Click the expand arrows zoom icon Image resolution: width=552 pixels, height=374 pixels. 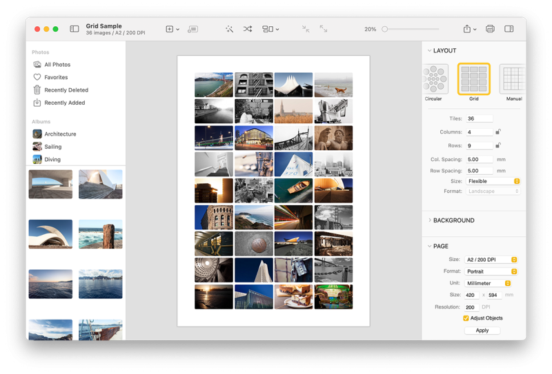tap(323, 29)
